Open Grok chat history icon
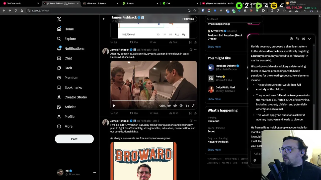 pos(291,39)
